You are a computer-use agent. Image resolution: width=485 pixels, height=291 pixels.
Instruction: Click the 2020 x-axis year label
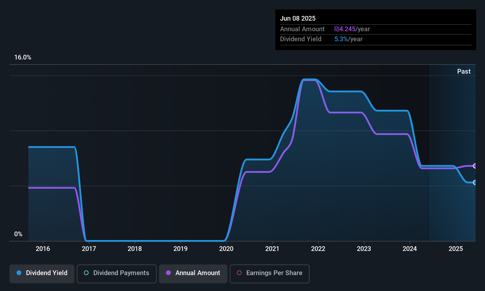[x=226, y=249]
